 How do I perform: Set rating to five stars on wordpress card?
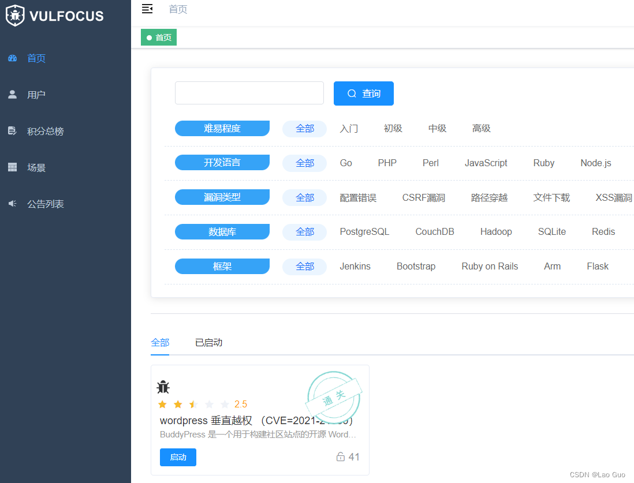pos(225,404)
